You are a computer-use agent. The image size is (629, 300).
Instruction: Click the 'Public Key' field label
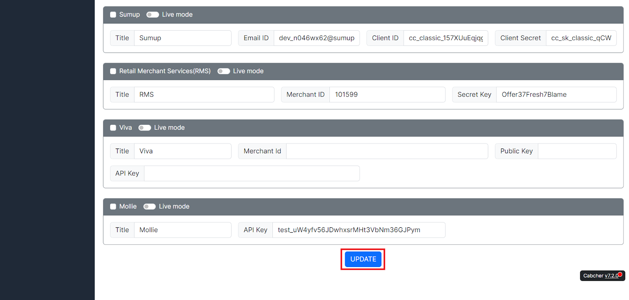[x=517, y=151]
